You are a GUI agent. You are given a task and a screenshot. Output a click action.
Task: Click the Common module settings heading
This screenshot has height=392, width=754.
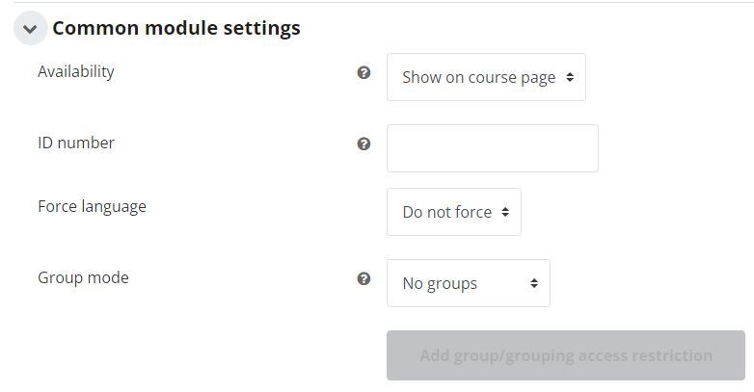coord(176,28)
